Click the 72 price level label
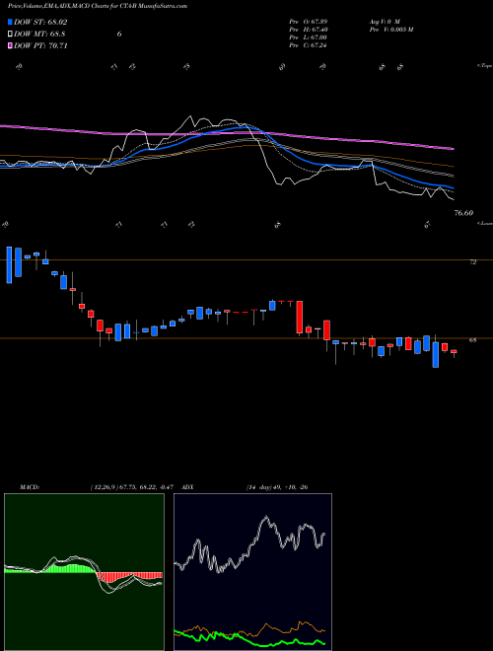 coord(472,262)
